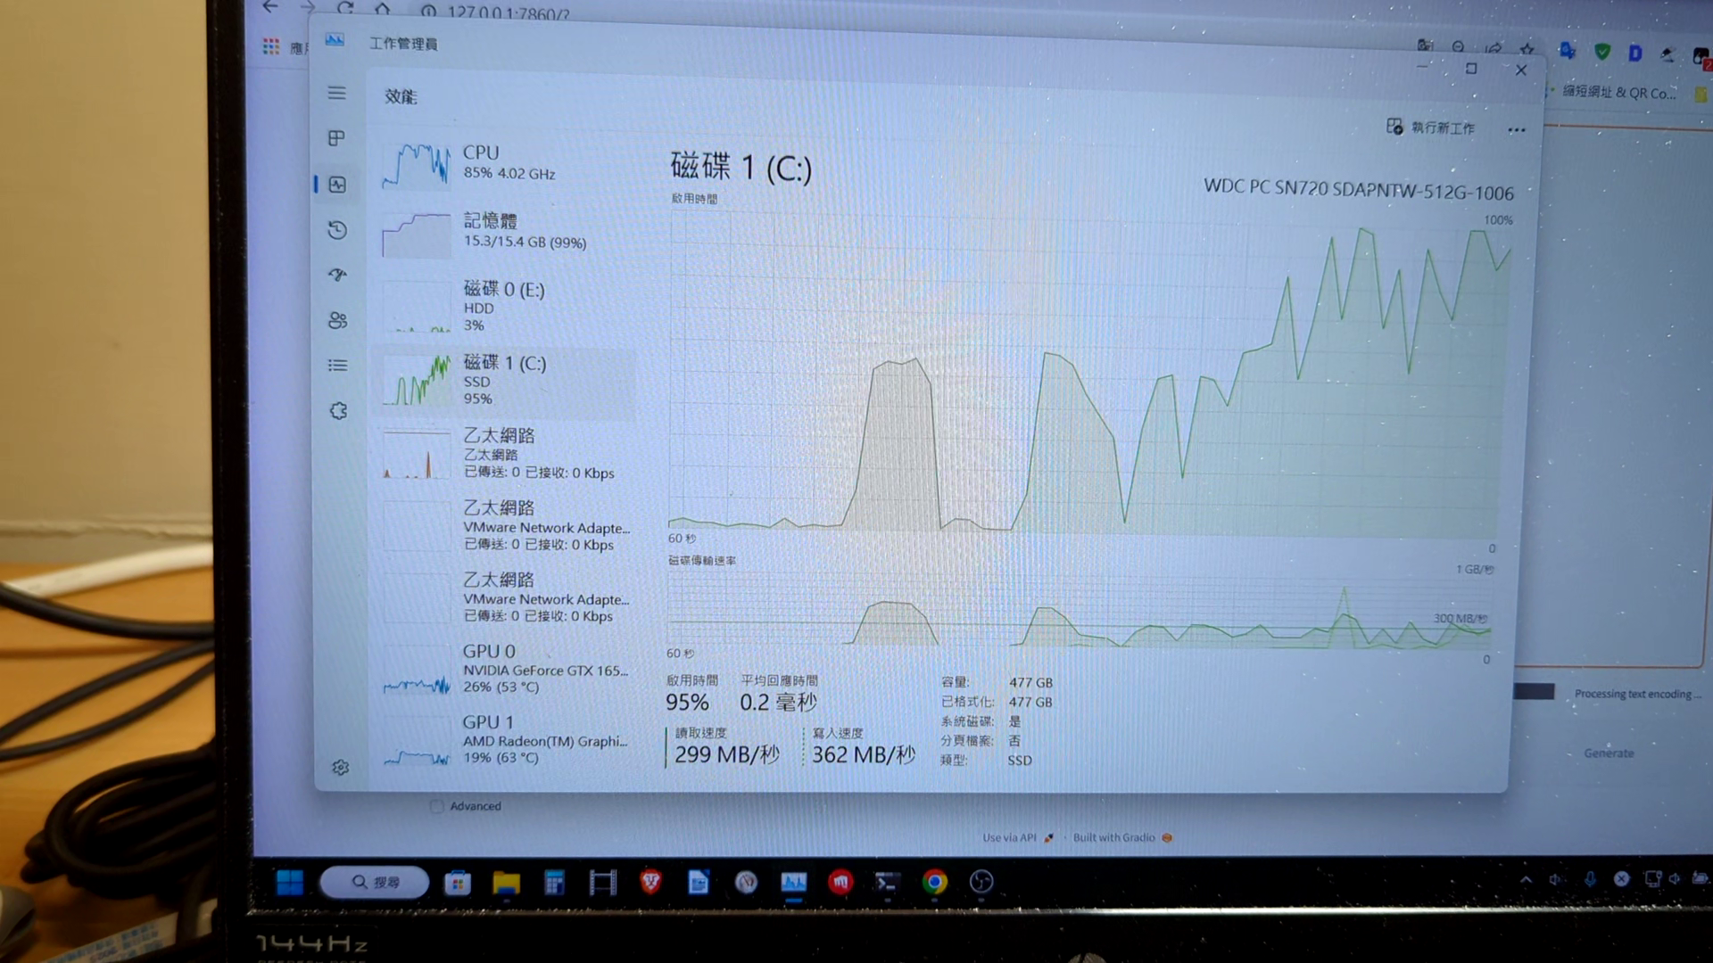Open the apps grid bookmark icon

tap(271, 46)
